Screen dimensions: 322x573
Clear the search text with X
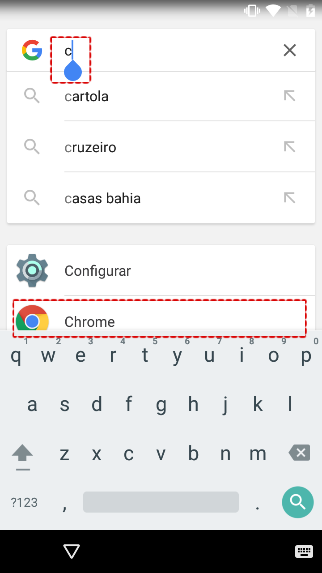click(290, 50)
